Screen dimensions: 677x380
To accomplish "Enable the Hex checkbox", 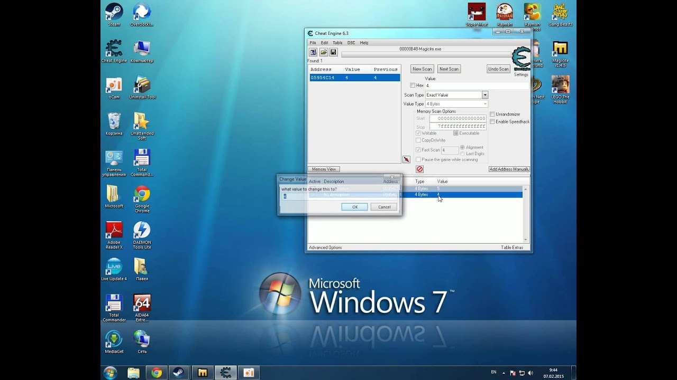I will [x=413, y=85].
